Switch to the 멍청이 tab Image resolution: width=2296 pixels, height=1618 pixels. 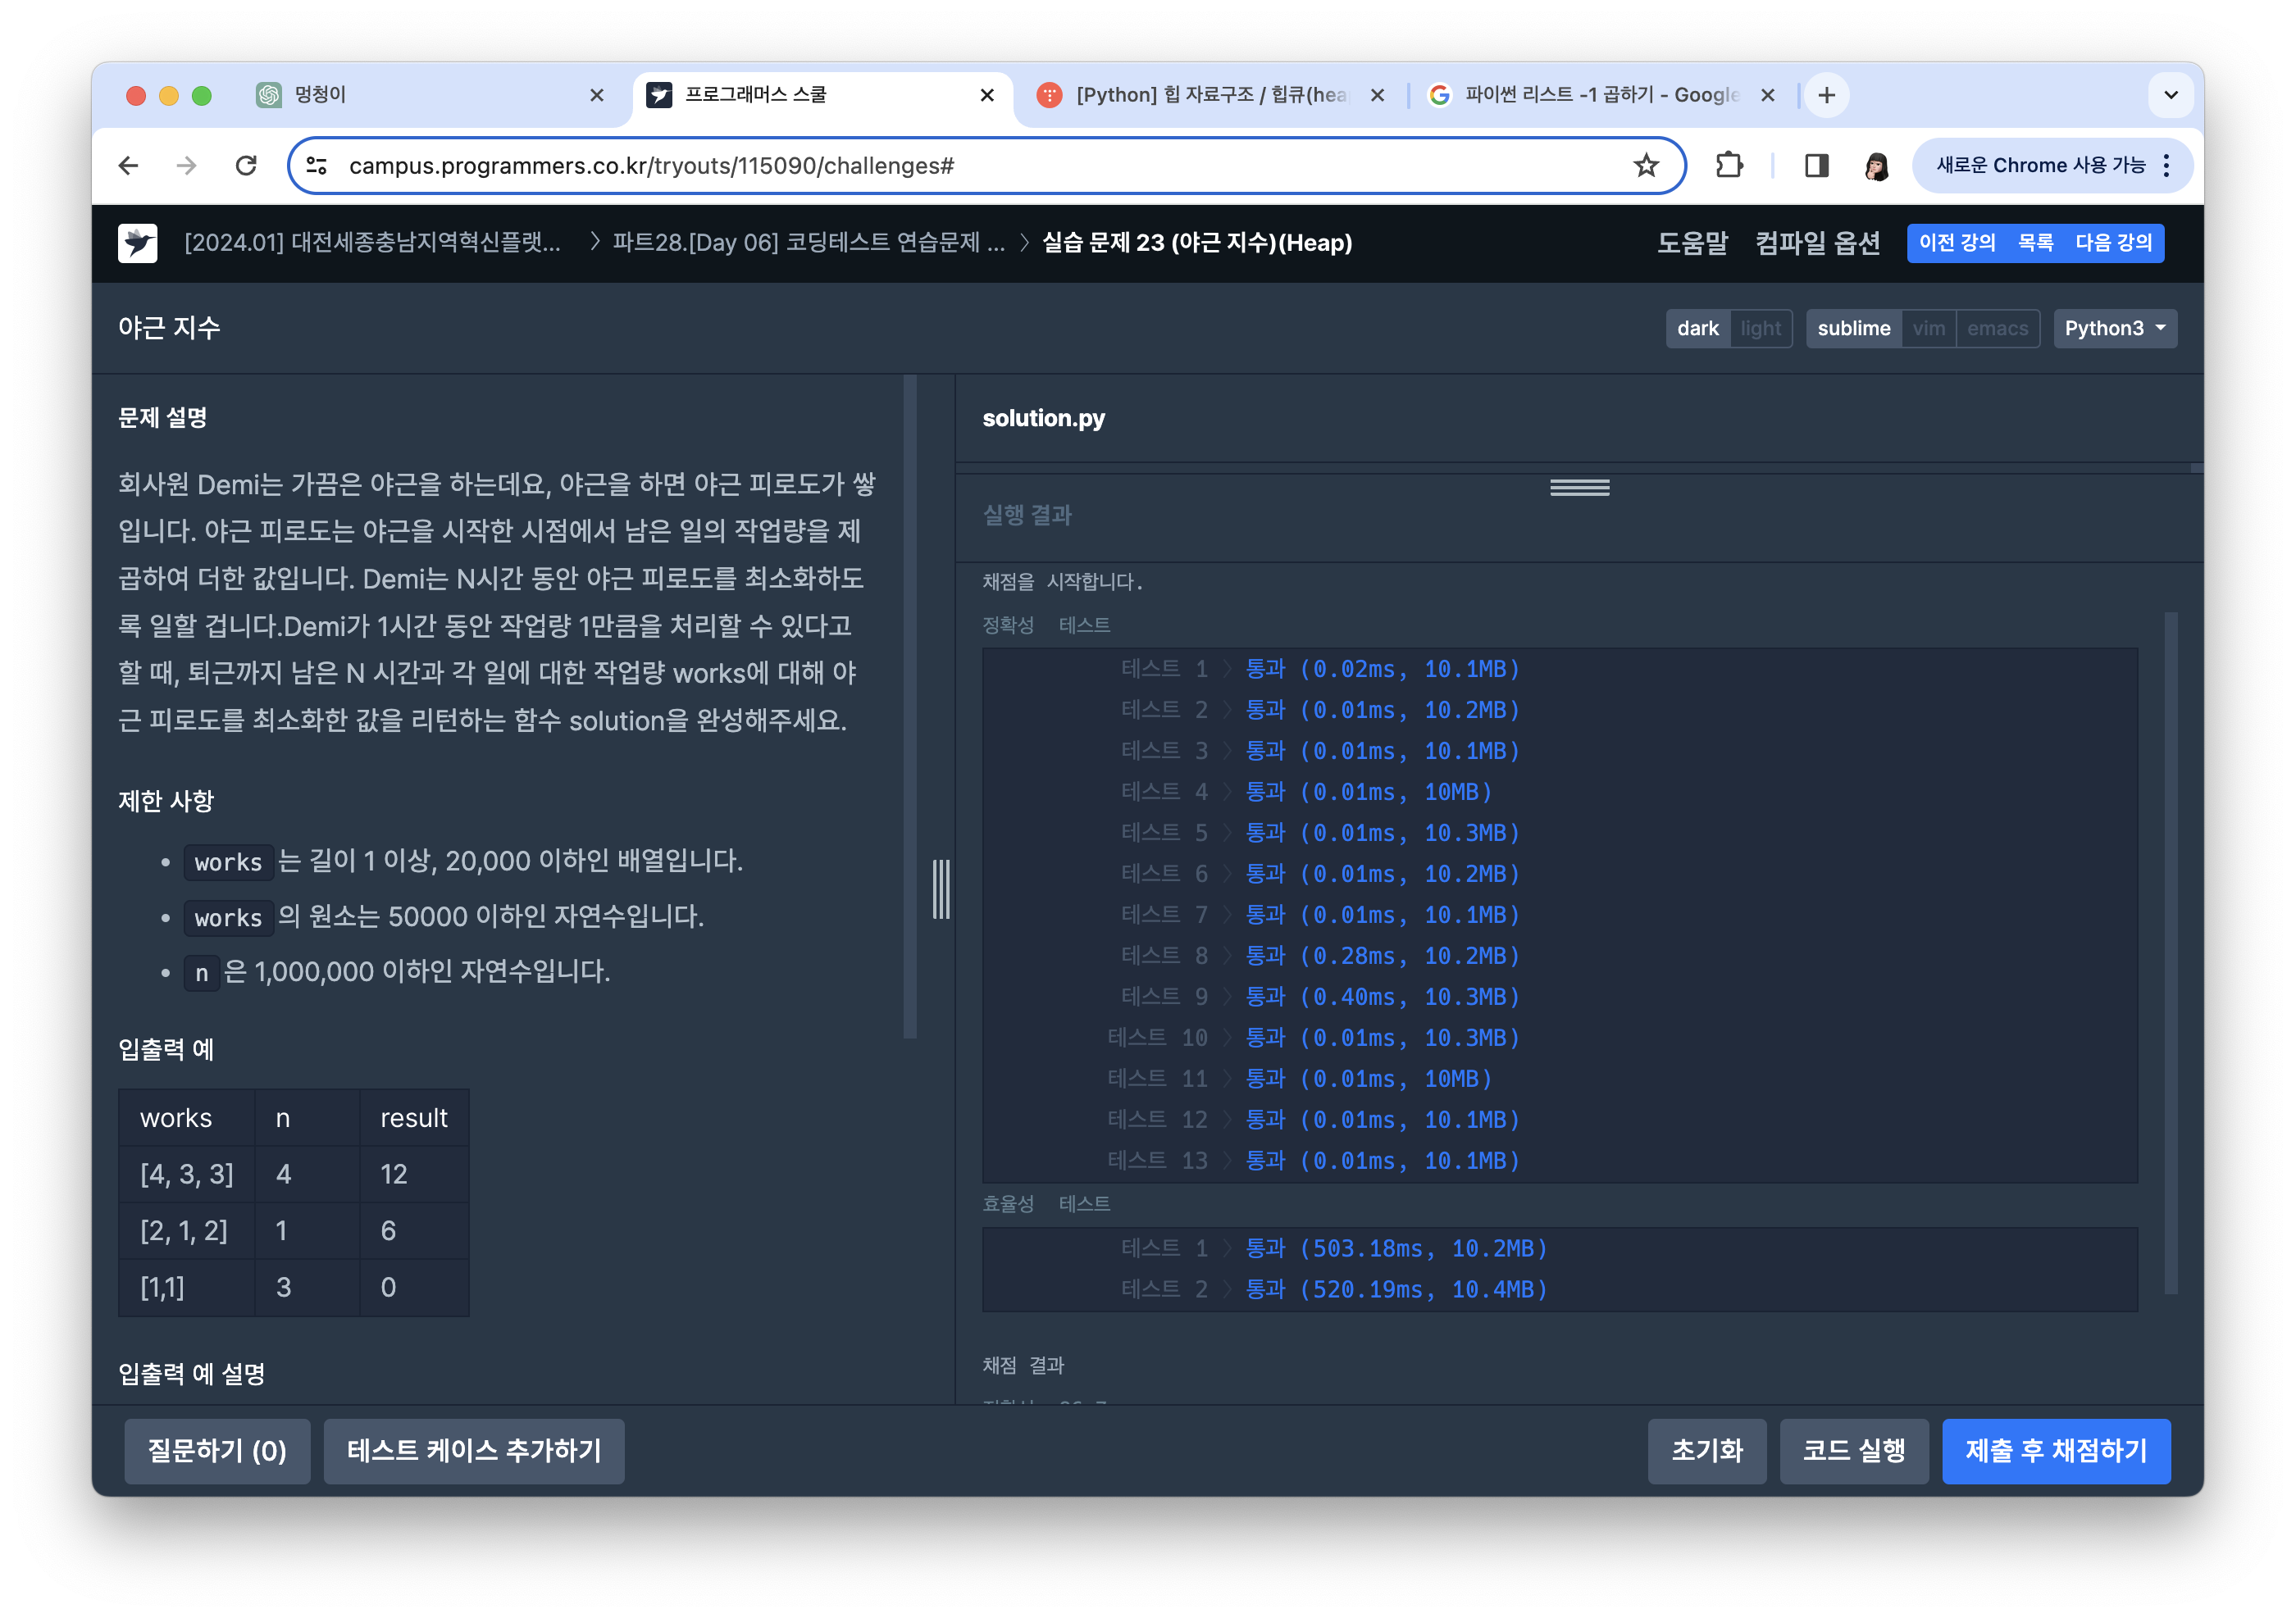click(x=430, y=95)
